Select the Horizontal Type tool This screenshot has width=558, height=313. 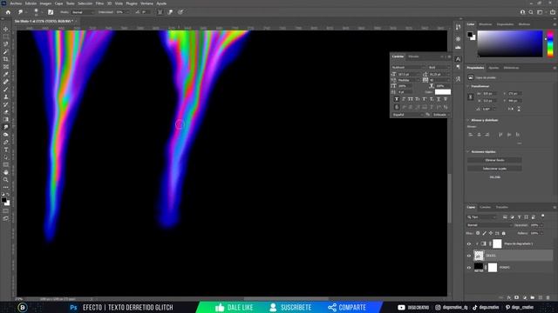pyautogui.click(x=6, y=150)
